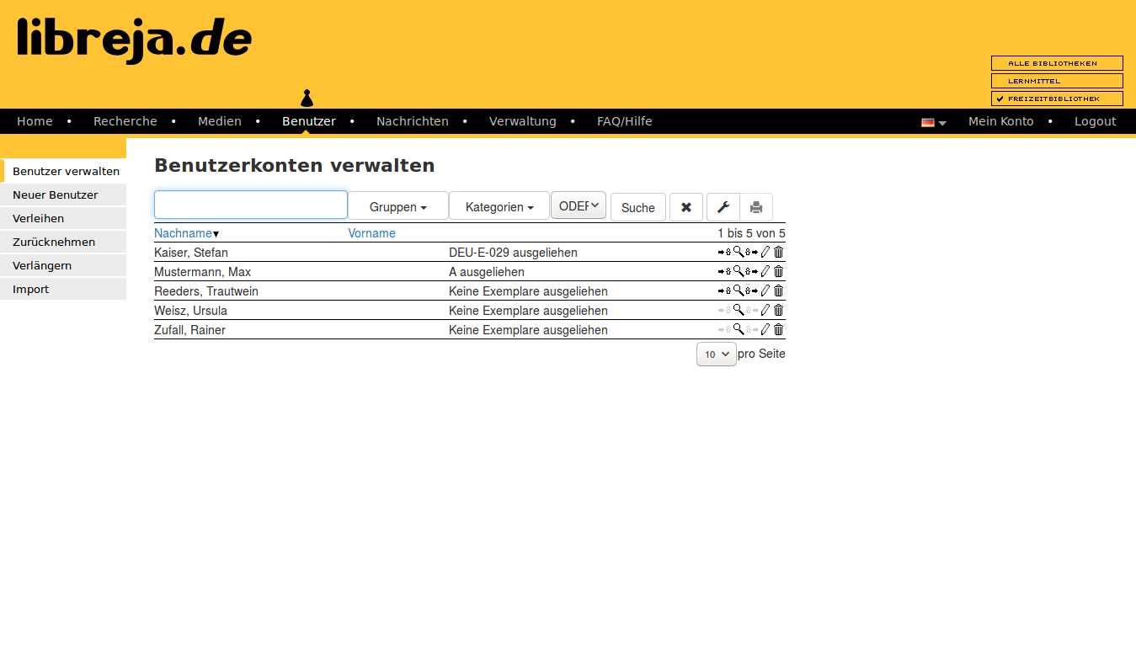Go to Recherche in the navigation bar
1136x645 pixels.
(125, 121)
